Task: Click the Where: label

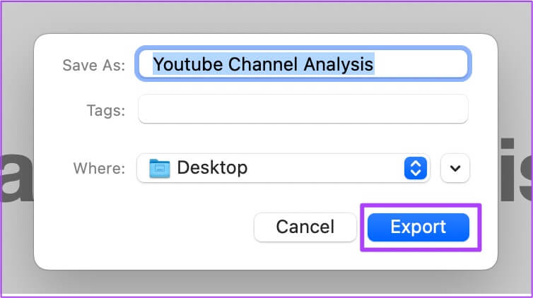Action: tap(99, 168)
